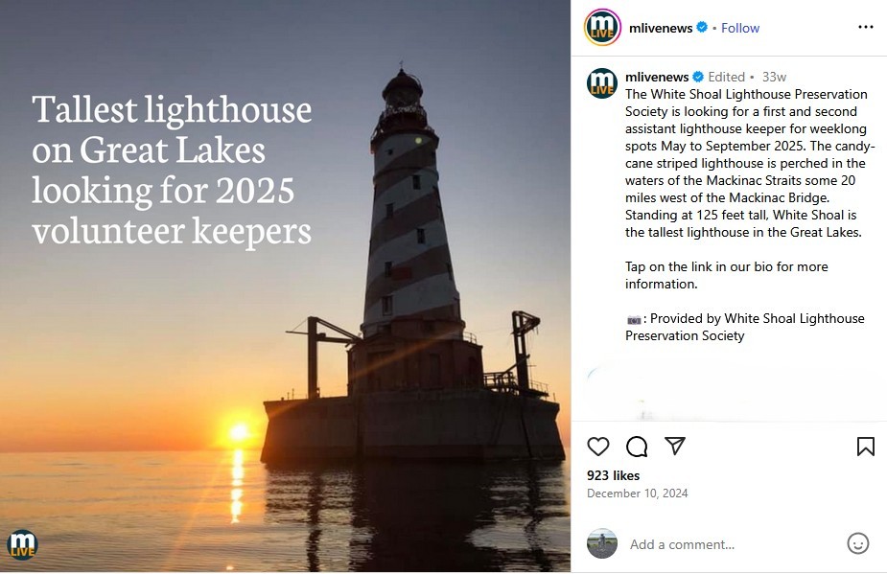Open emoji picker in comment box
Image resolution: width=887 pixels, height=574 pixels.
tap(858, 543)
